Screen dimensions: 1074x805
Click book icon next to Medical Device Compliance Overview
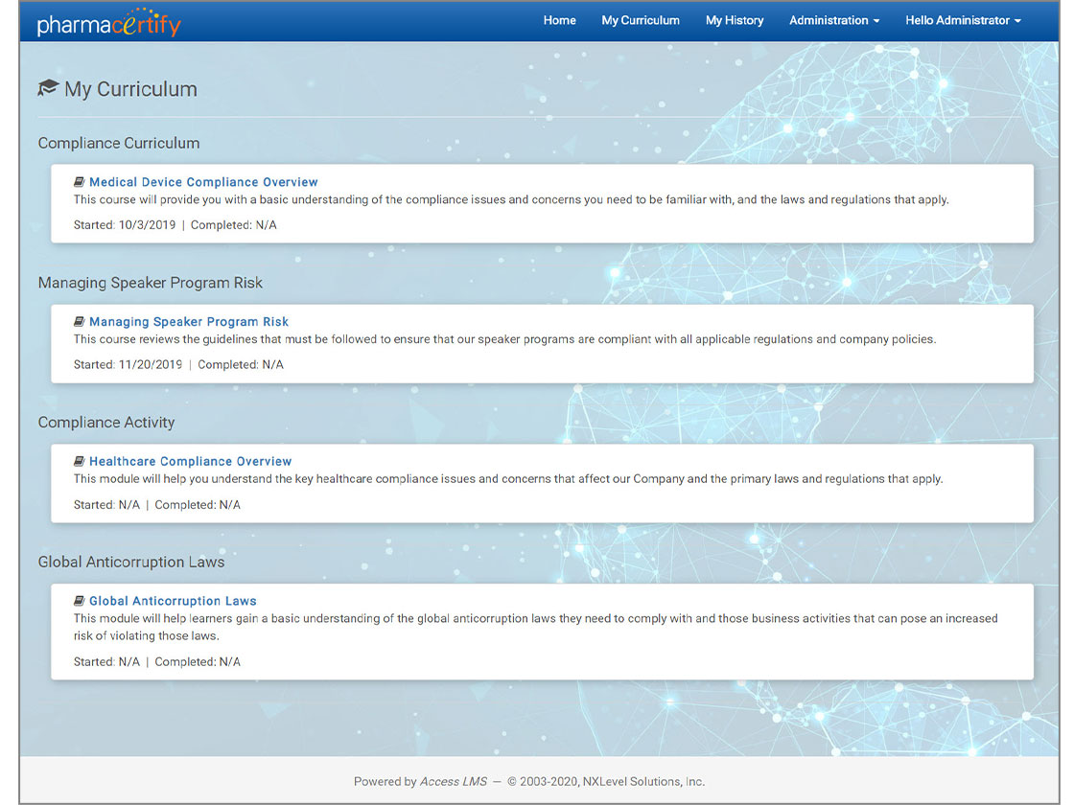pos(80,182)
